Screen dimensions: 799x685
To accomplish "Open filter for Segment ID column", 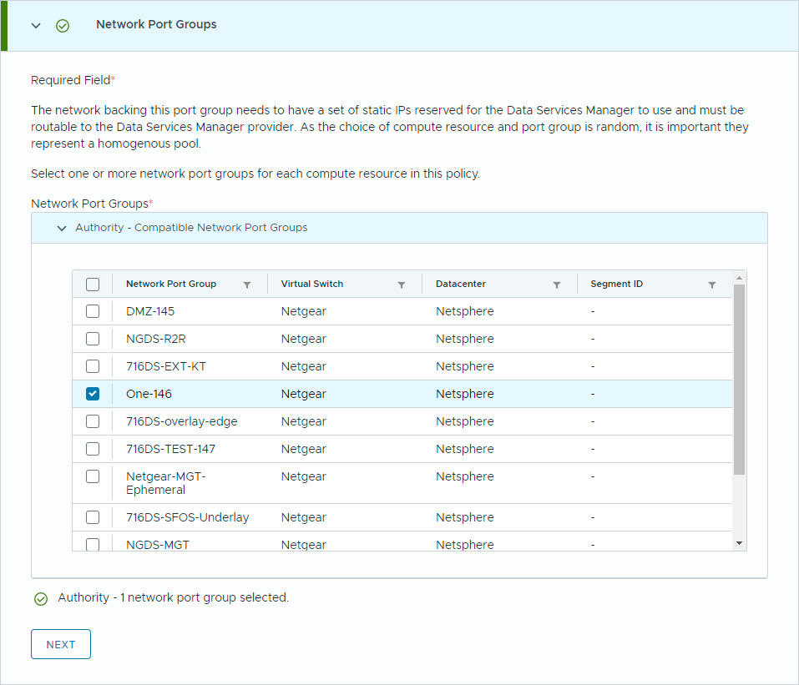I will pyautogui.click(x=712, y=285).
